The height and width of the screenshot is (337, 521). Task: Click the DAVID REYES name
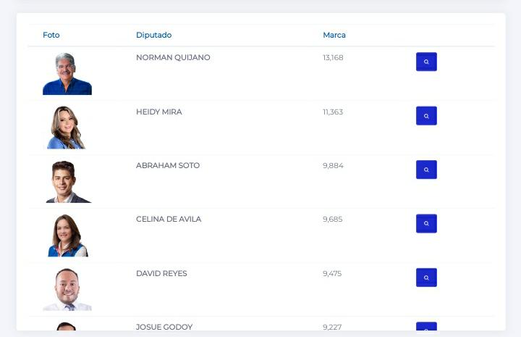coord(161,273)
